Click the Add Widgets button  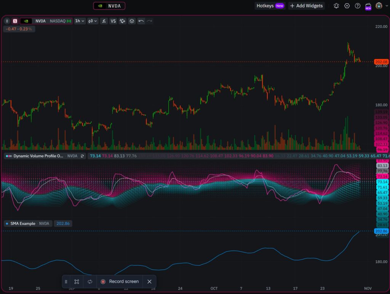[x=307, y=6]
